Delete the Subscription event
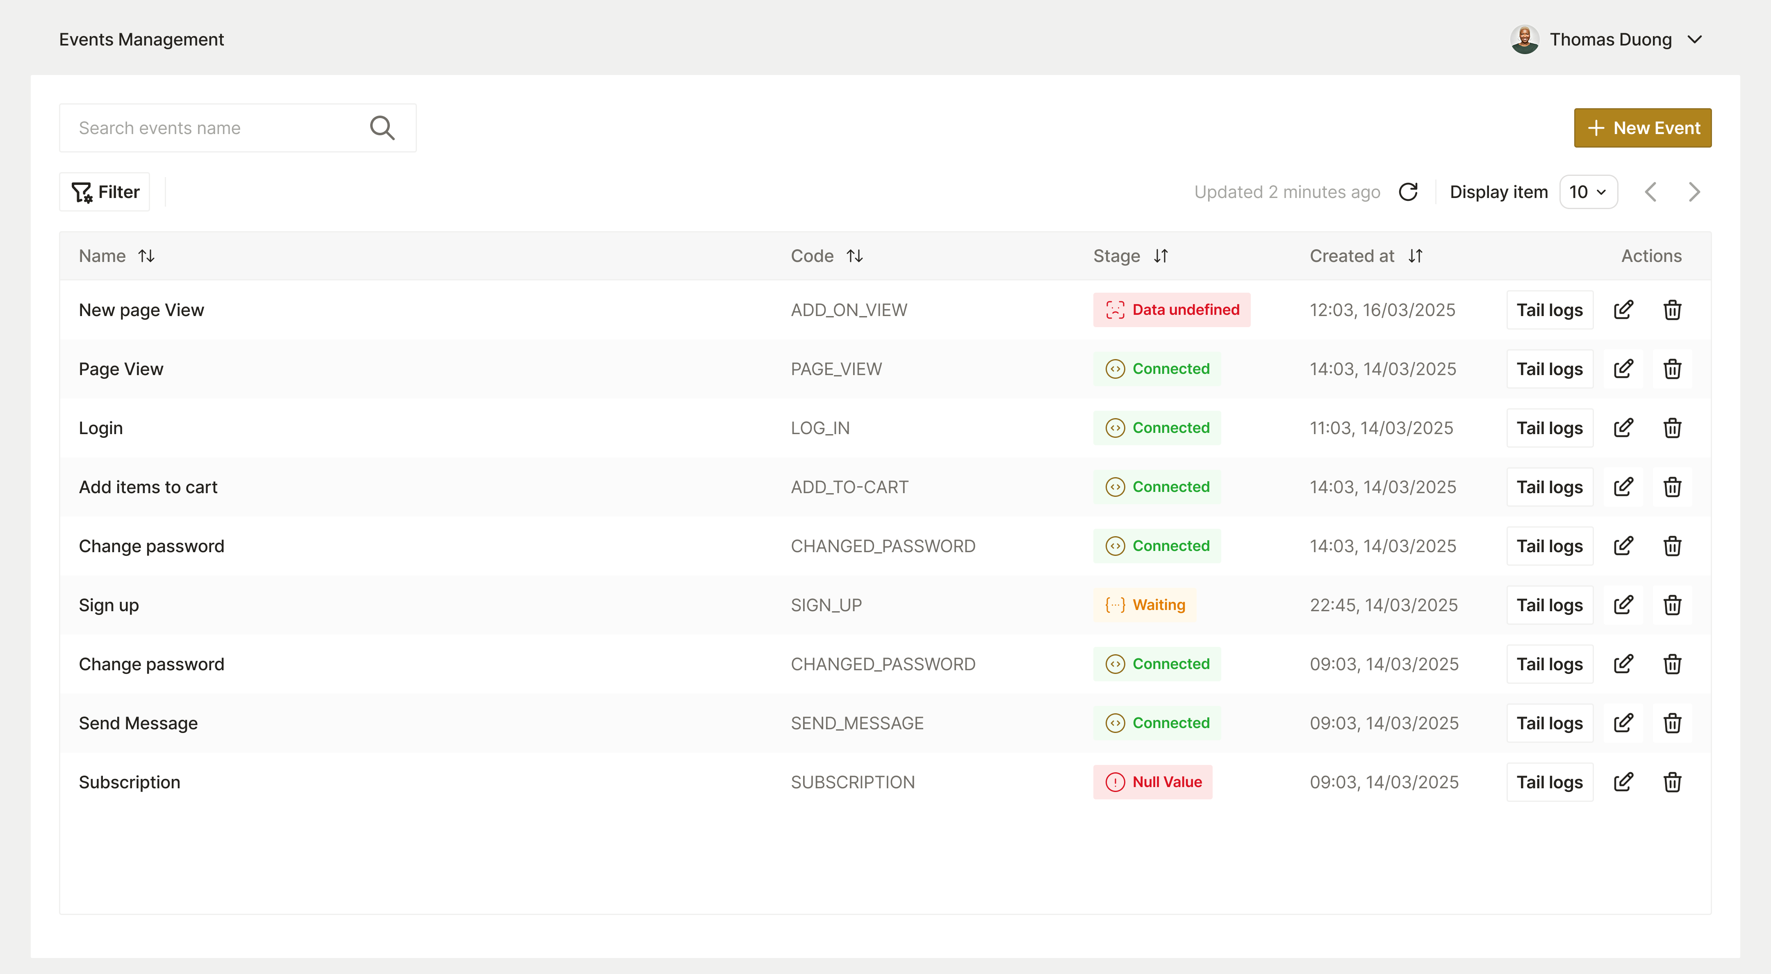This screenshot has width=1771, height=974. (1673, 782)
